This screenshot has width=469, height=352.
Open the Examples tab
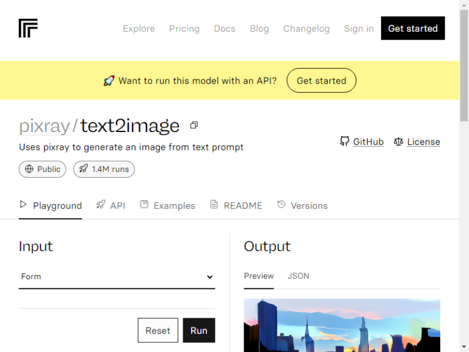pyautogui.click(x=167, y=205)
